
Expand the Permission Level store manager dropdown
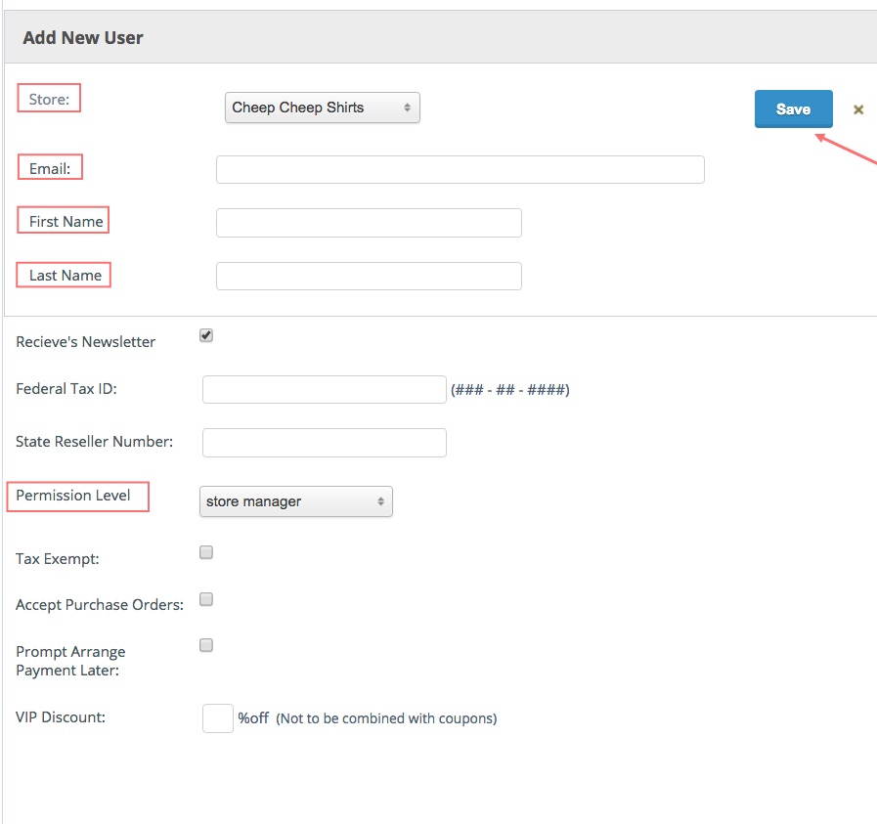click(295, 501)
